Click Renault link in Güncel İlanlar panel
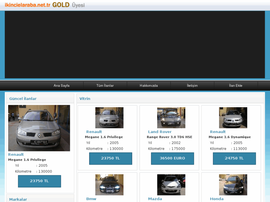270x202 pixels. [16, 155]
